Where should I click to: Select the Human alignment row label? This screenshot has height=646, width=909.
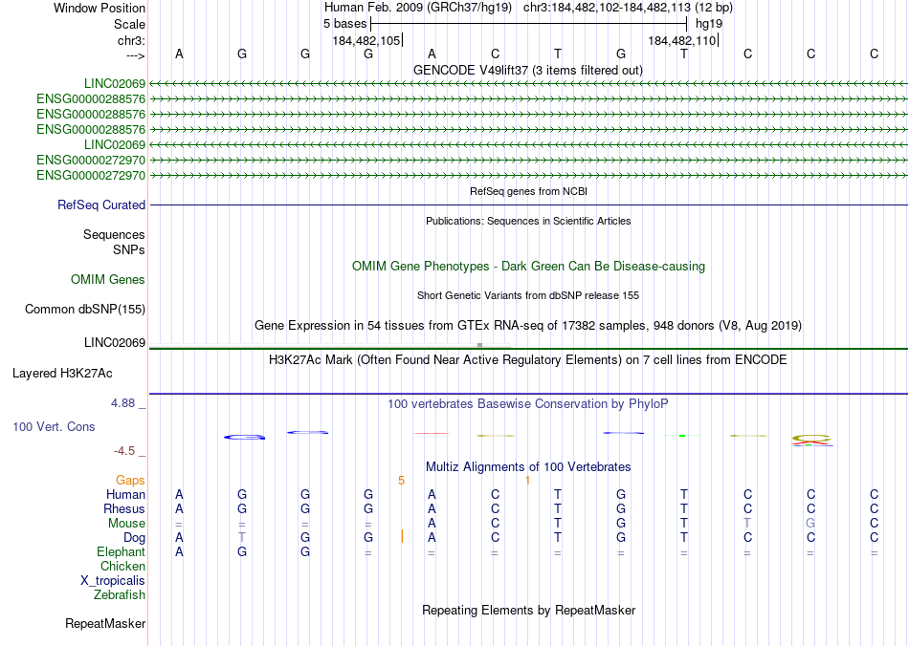pos(125,494)
